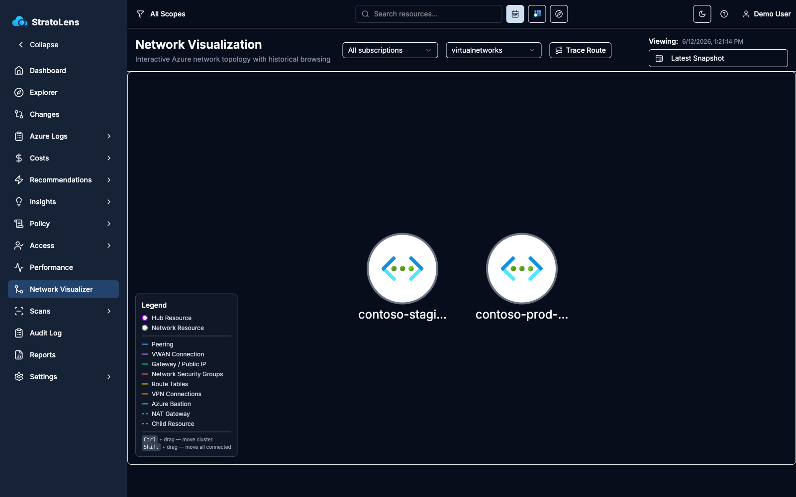Image resolution: width=796 pixels, height=497 pixels.
Task: Click the Azure Logs clipboard icon
Action: point(19,136)
